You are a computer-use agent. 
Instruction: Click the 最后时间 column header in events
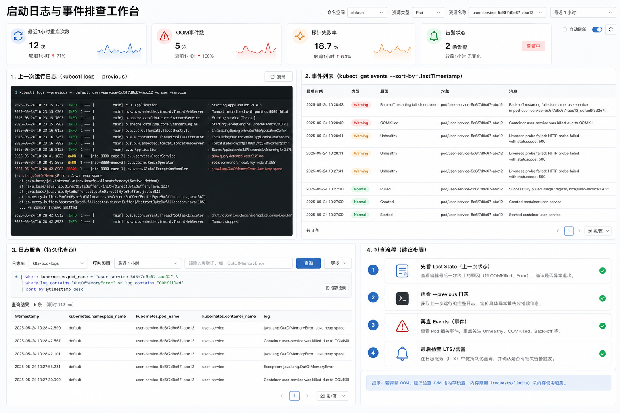[x=314, y=91]
